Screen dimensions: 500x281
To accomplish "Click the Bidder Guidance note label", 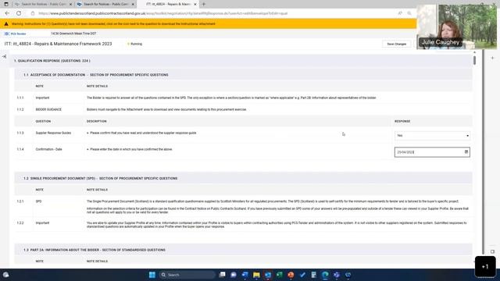I will (x=48, y=109).
